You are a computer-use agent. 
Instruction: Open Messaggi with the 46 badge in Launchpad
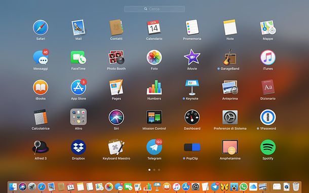pyautogui.click(x=41, y=57)
